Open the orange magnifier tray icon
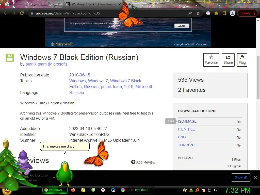Image resolution: width=260 pixels, height=195 pixels. point(197,190)
